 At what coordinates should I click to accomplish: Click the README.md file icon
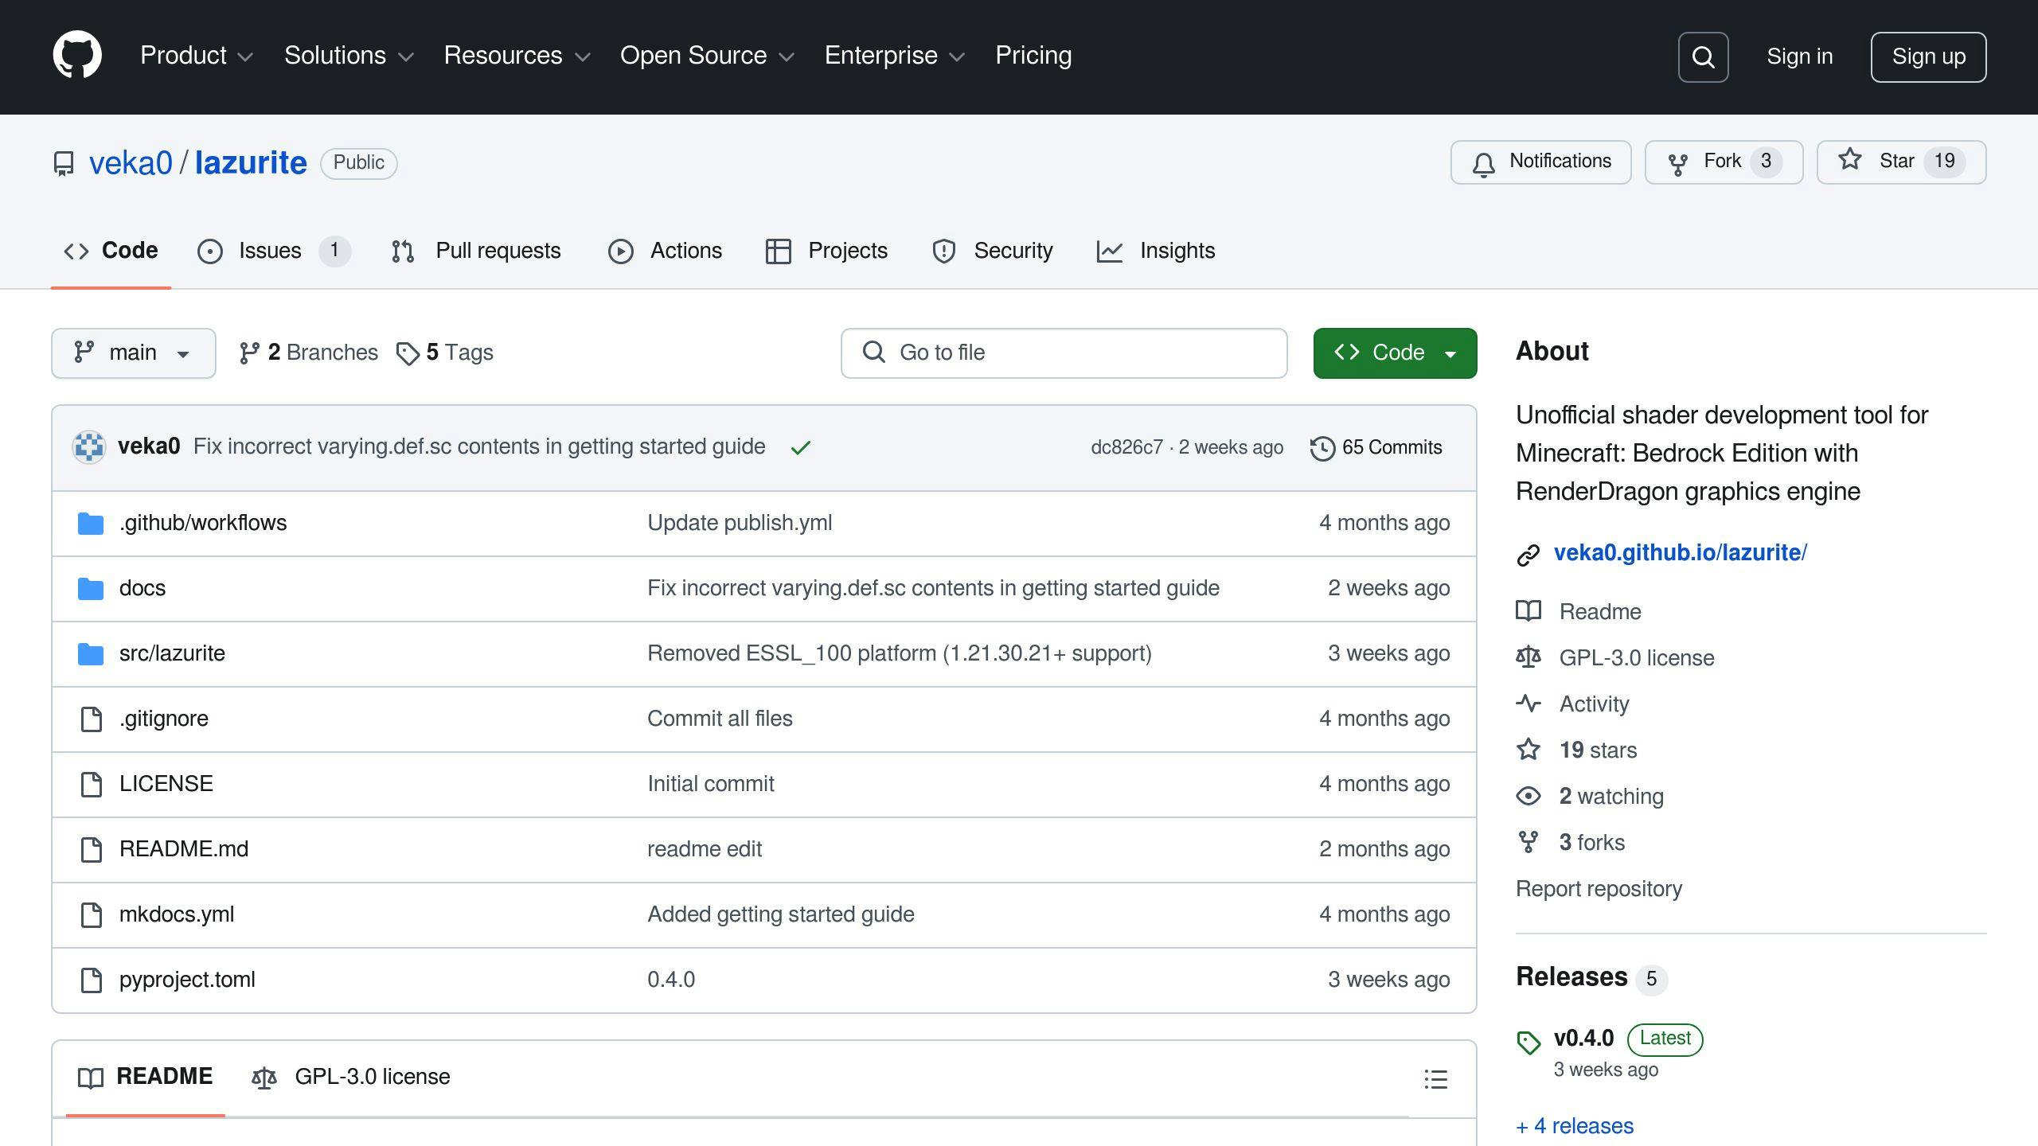pos(92,849)
